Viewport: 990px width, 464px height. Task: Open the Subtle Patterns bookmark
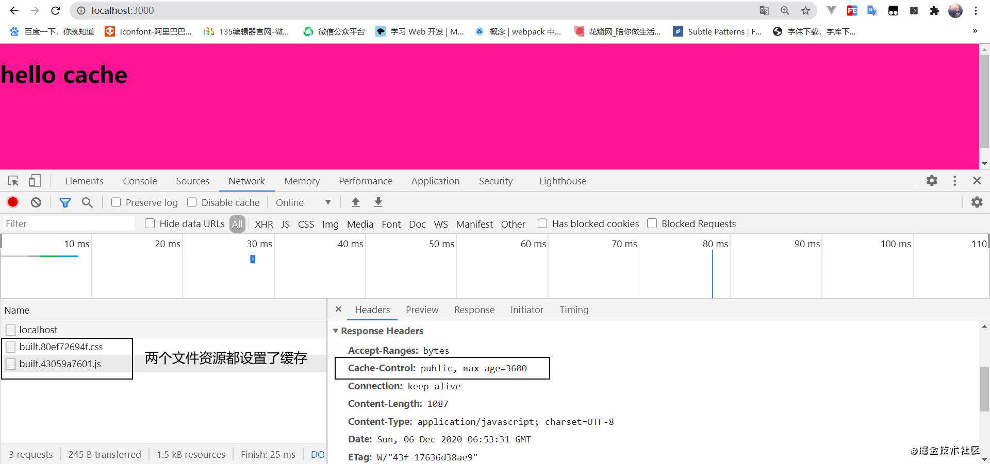717,31
